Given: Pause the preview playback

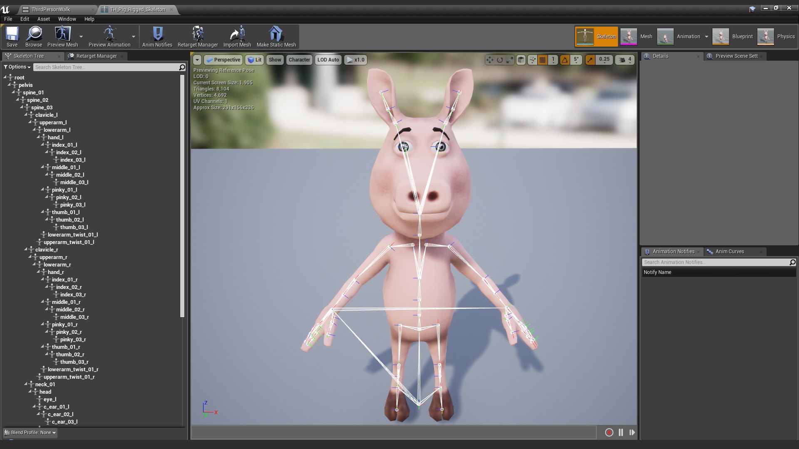Looking at the screenshot, I should click(x=621, y=432).
